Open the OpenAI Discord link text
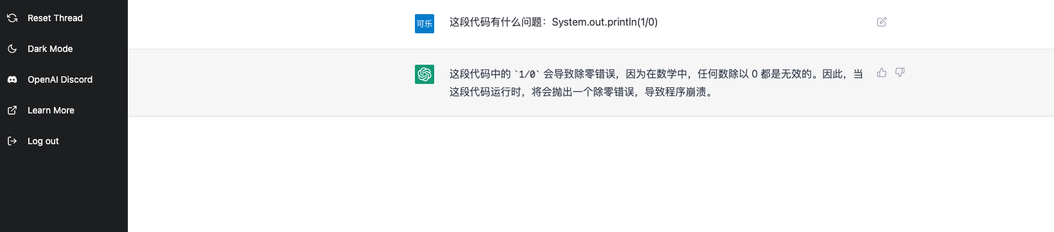 [60, 79]
